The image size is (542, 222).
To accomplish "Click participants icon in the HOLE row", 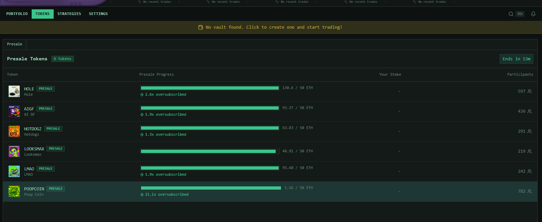I will click(530, 91).
